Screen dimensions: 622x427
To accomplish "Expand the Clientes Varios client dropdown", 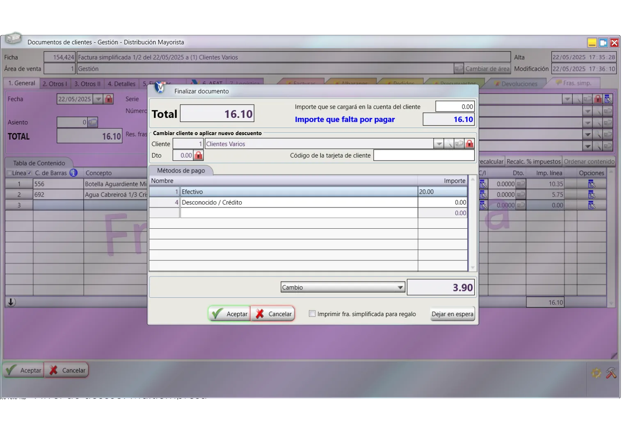I will [439, 144].
